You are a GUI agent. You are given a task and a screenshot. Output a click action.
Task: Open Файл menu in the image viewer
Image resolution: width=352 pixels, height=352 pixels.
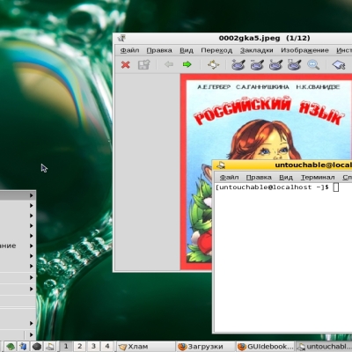pyautogui.click(x=129, y=50)
